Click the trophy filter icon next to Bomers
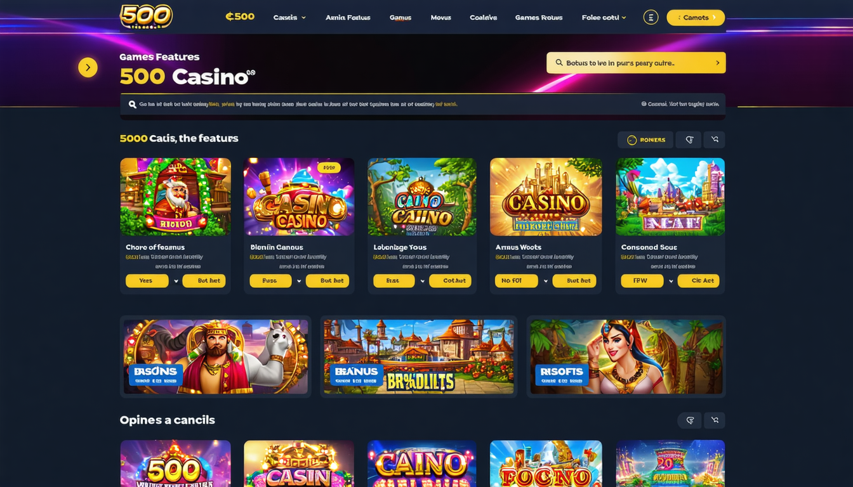This screenshot has width=853, height=487. [x=689, y=140]
